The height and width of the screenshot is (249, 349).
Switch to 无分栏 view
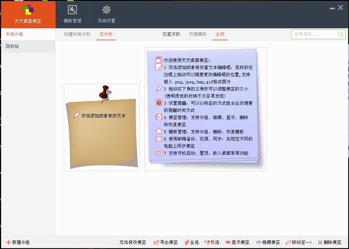pyautogui.click(x=106, y=34)
